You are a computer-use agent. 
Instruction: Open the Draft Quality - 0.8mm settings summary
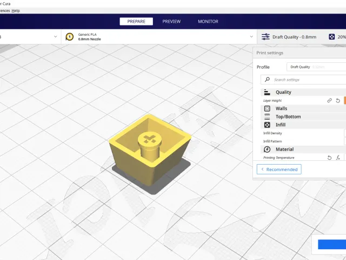pyautogui.click(x=294, y=37)
